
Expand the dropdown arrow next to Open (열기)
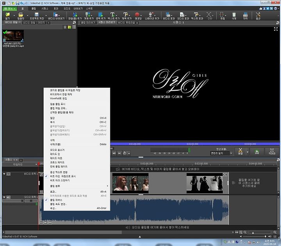coord(14,16)
